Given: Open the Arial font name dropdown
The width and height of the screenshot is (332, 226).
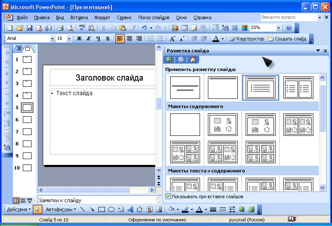Looking at the screenshot, I should 52,39.
